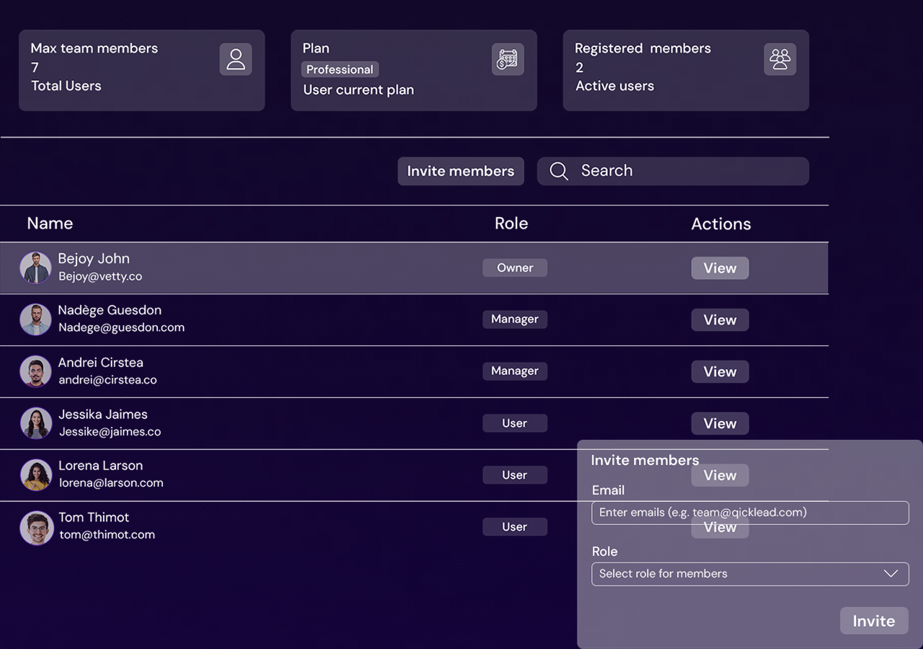Click the Owner role tag for Bejoy John
The height and width of the screenshot is (649, 923).
tap(515, 268)
